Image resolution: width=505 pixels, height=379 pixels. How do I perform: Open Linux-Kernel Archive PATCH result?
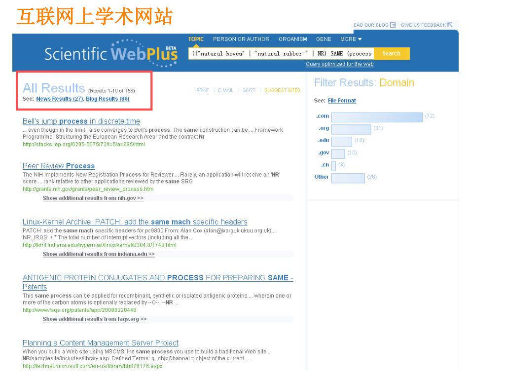pyautogui.click(x=135, y=222)
